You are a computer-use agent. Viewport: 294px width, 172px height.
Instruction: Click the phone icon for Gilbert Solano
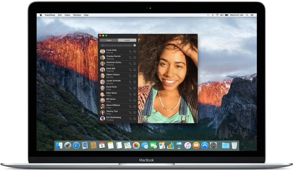pyautogui.click(x=130, y=76)
